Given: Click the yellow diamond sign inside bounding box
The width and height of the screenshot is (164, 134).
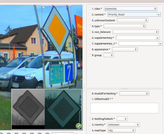Looking at the screenshot, I should [x=56, y=30].
